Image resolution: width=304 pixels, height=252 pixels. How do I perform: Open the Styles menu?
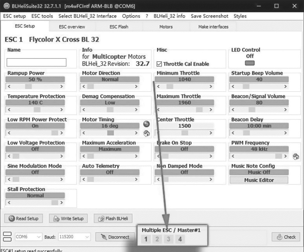pyautogui.click(x=240, y=16)
